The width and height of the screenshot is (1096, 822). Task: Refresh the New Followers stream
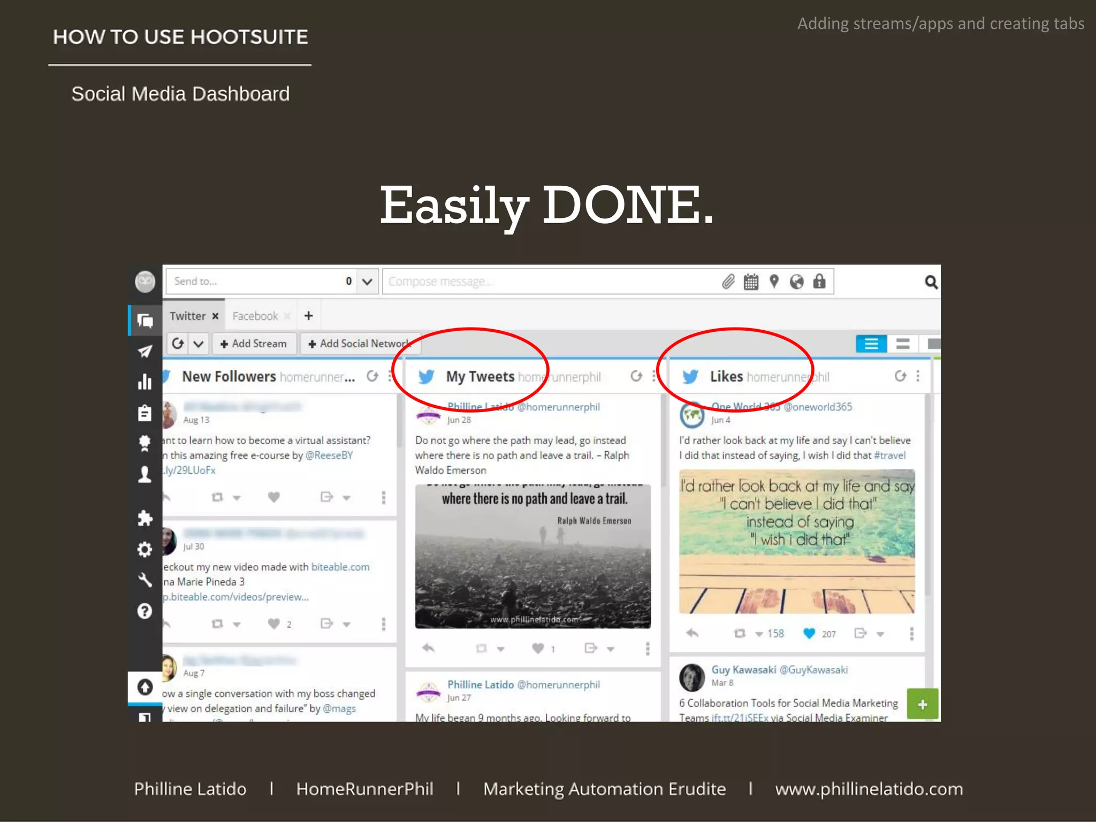coord(372,376)
